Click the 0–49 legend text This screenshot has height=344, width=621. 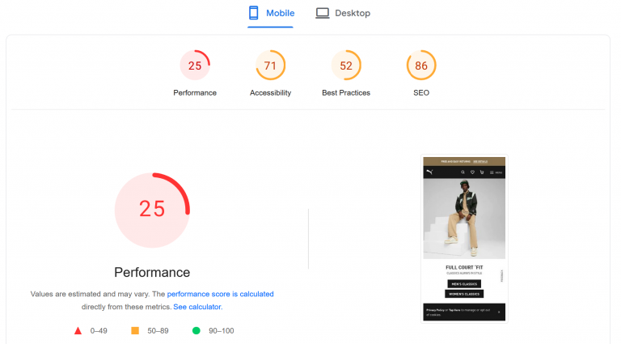pos(99,330)
